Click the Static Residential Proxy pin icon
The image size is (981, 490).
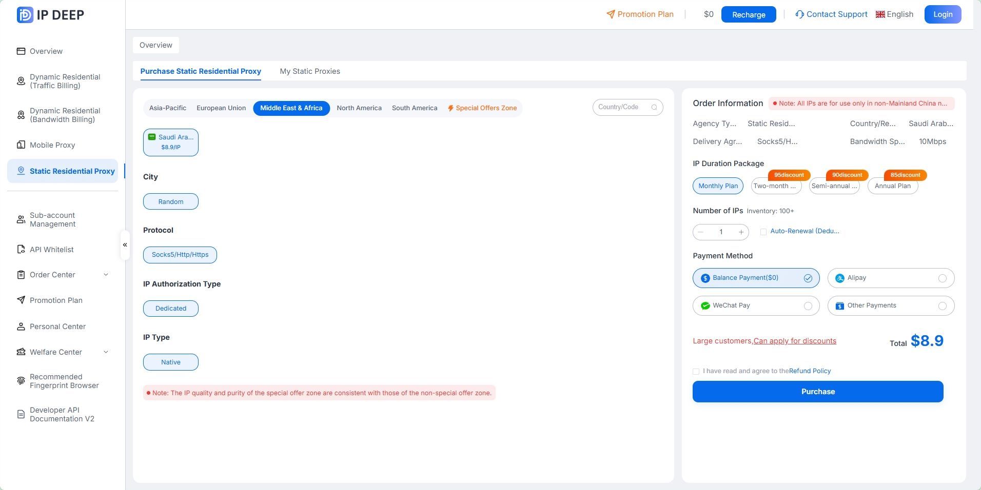(x=21, y=171)
